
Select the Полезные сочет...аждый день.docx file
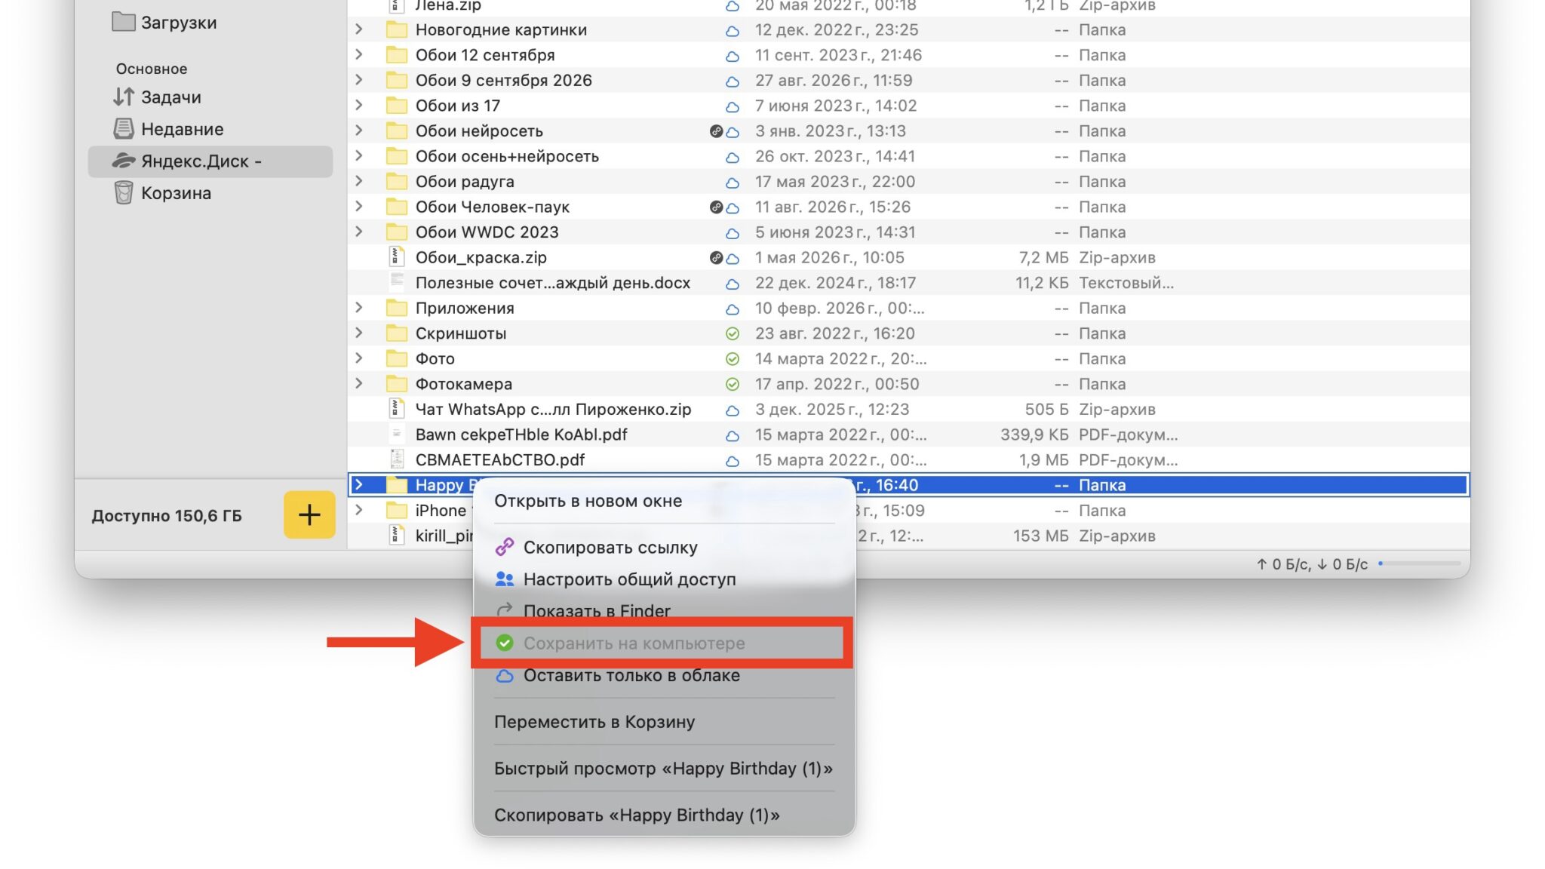click(x=908, y=283)
